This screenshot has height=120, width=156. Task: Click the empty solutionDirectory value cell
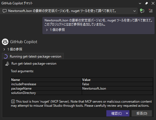[x=117, y=93]
